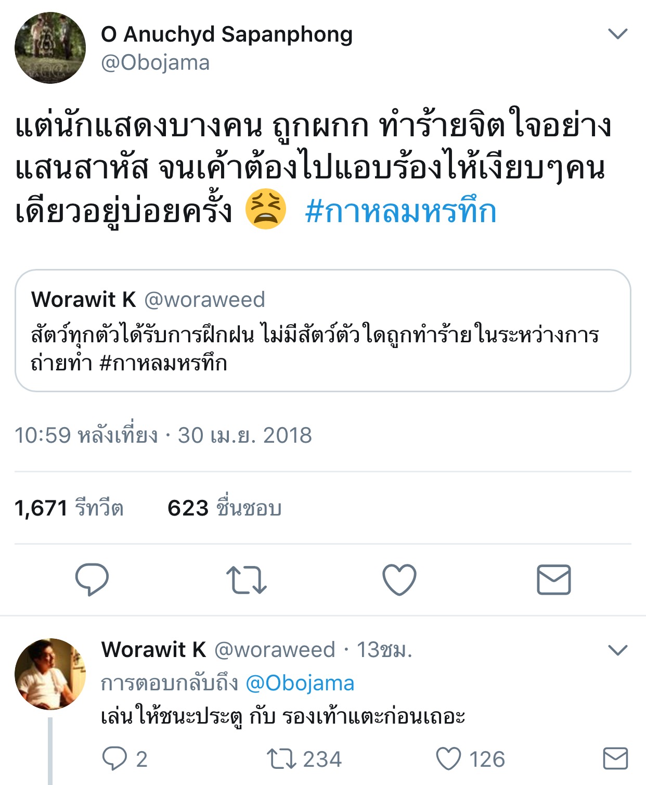Send Worawit K's reply via message icon
This screenshot has width=646, height=785.
pyautogui.click(x=615, y=758)
